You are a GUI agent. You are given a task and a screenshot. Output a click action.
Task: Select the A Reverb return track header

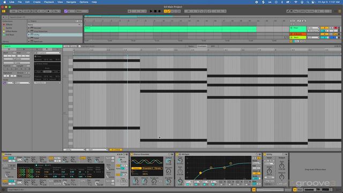[298, 34]
